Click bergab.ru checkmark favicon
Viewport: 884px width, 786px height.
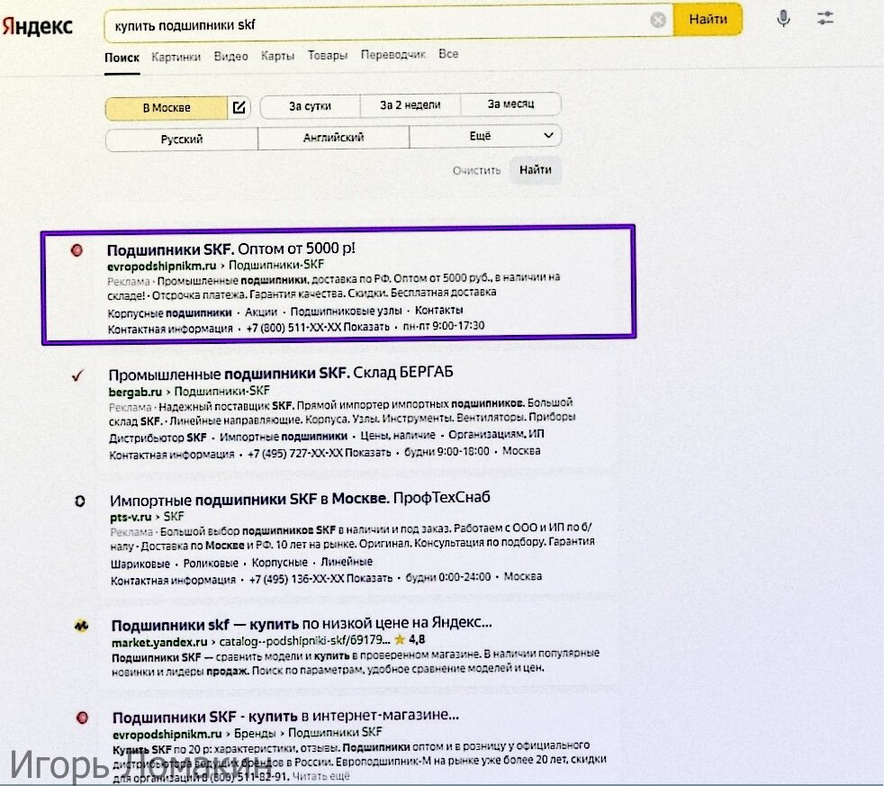coord(77,375)
